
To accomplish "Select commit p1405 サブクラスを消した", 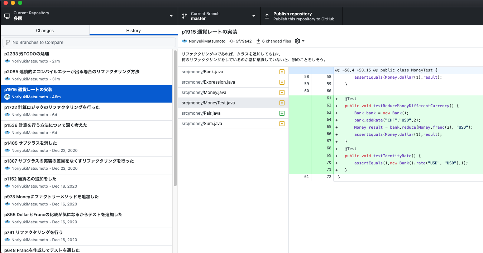I will (86, 147).
